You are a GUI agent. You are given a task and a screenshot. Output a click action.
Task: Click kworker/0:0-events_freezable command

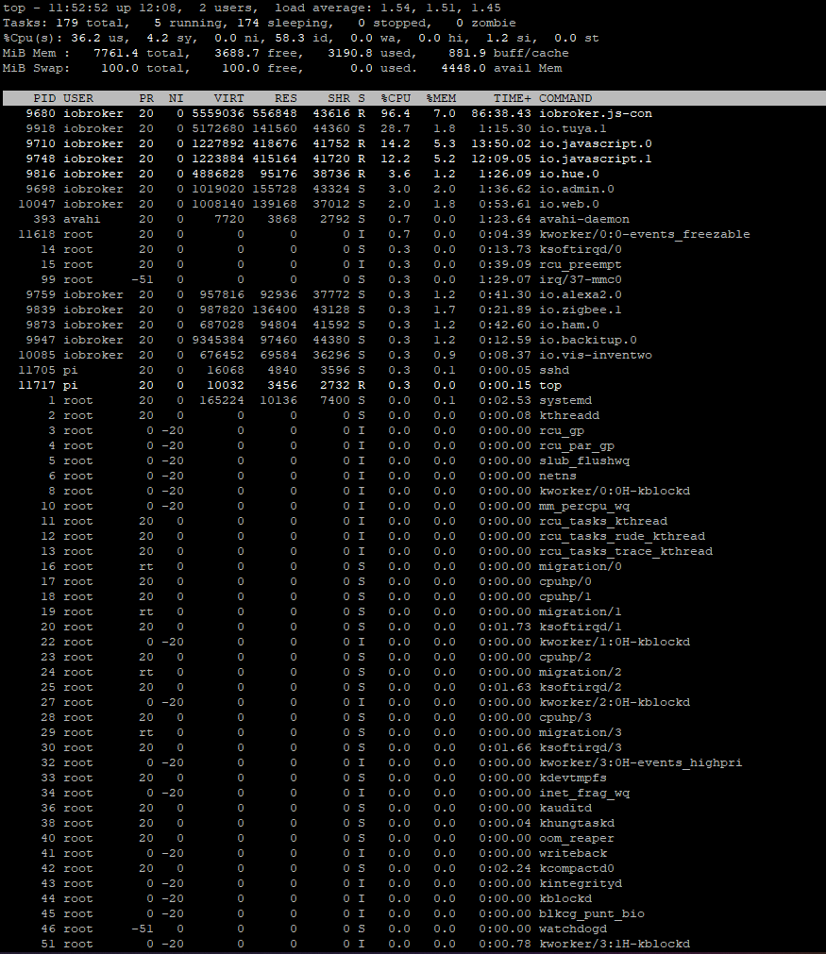tap(645, 235)
